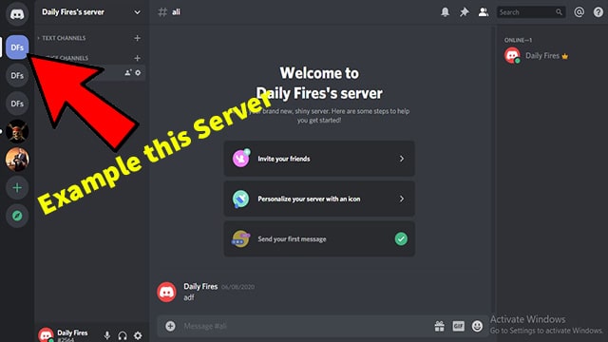The width and height of the screenshot is (608, 342).
Task: Open edit channel gear for selected channel
Action: coord(138,72)
